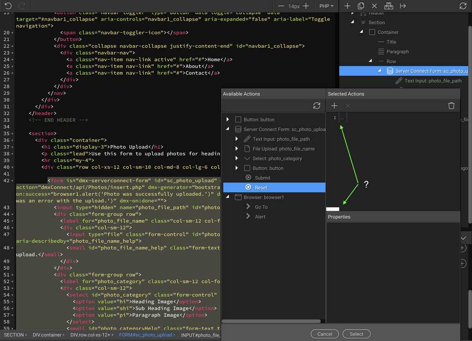The height and width of the screenshot is (341, 472).
Task: Increase the editor font size with plus
Action: [306, 6]
